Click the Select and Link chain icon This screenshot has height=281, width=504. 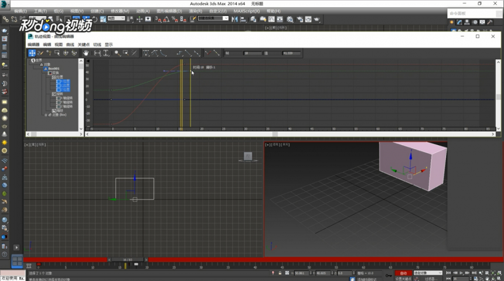click(x=5, y=19)
